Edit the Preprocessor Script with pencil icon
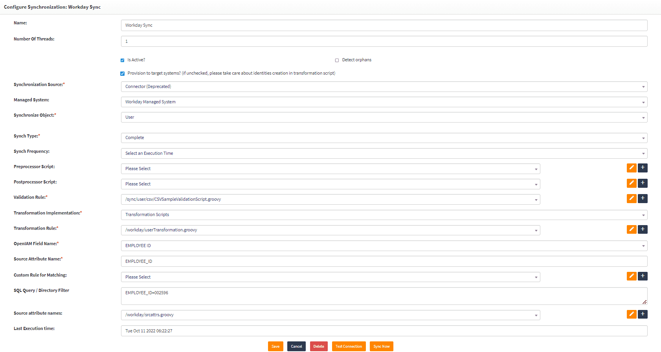 [632, 168]
